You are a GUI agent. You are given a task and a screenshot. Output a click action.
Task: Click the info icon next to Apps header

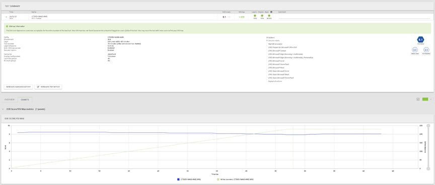(271, 12)
